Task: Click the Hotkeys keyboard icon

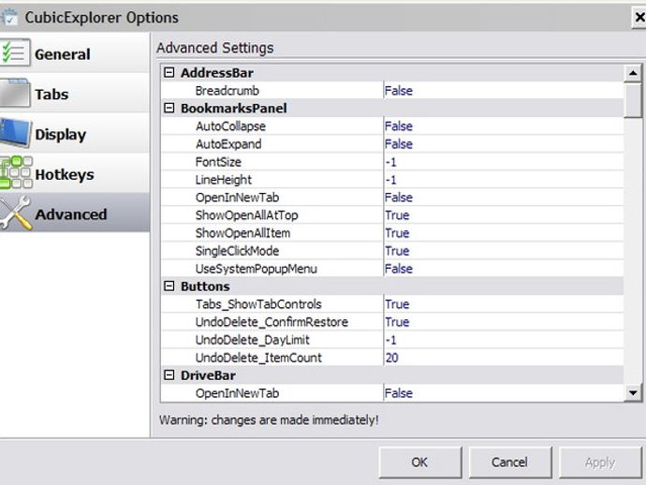Action: (x=16, y=172)
